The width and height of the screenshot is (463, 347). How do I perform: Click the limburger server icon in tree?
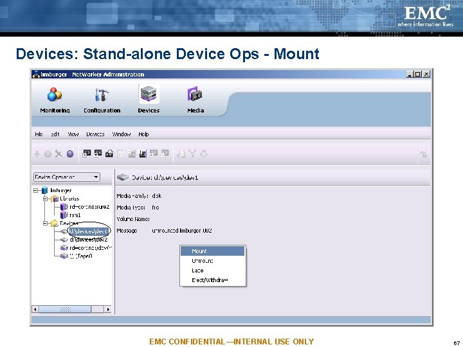click(44, 190)
